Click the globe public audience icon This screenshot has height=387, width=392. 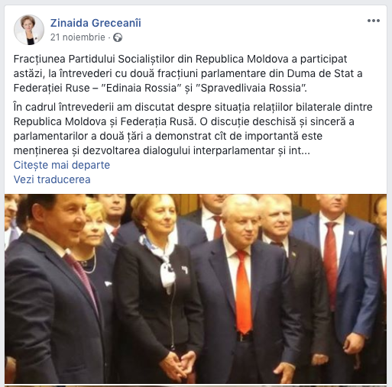118,37
